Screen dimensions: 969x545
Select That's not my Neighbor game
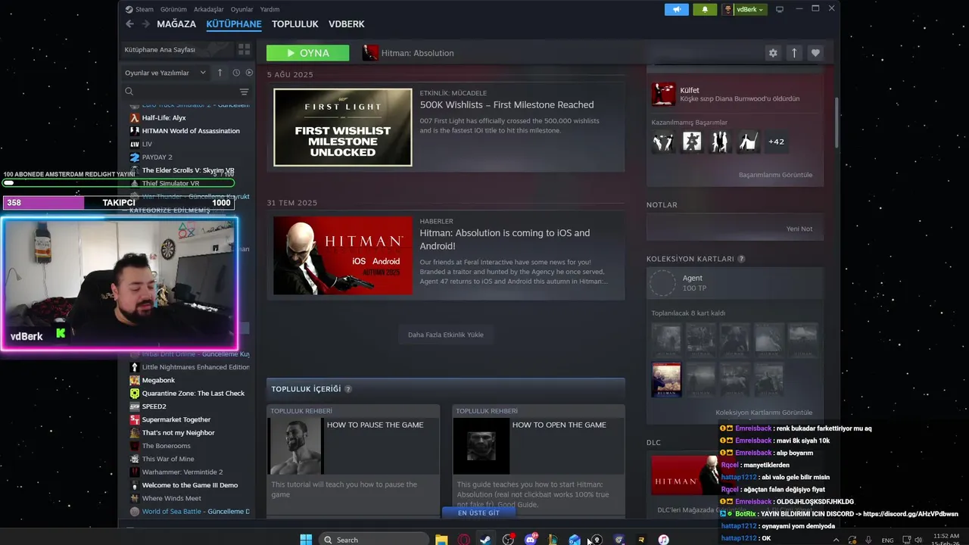178,433
